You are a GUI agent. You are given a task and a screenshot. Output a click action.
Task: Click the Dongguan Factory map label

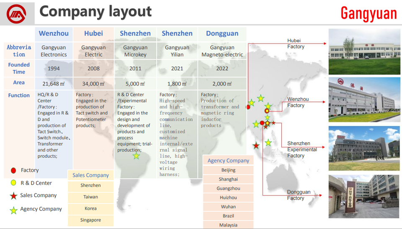pos(299,195)
